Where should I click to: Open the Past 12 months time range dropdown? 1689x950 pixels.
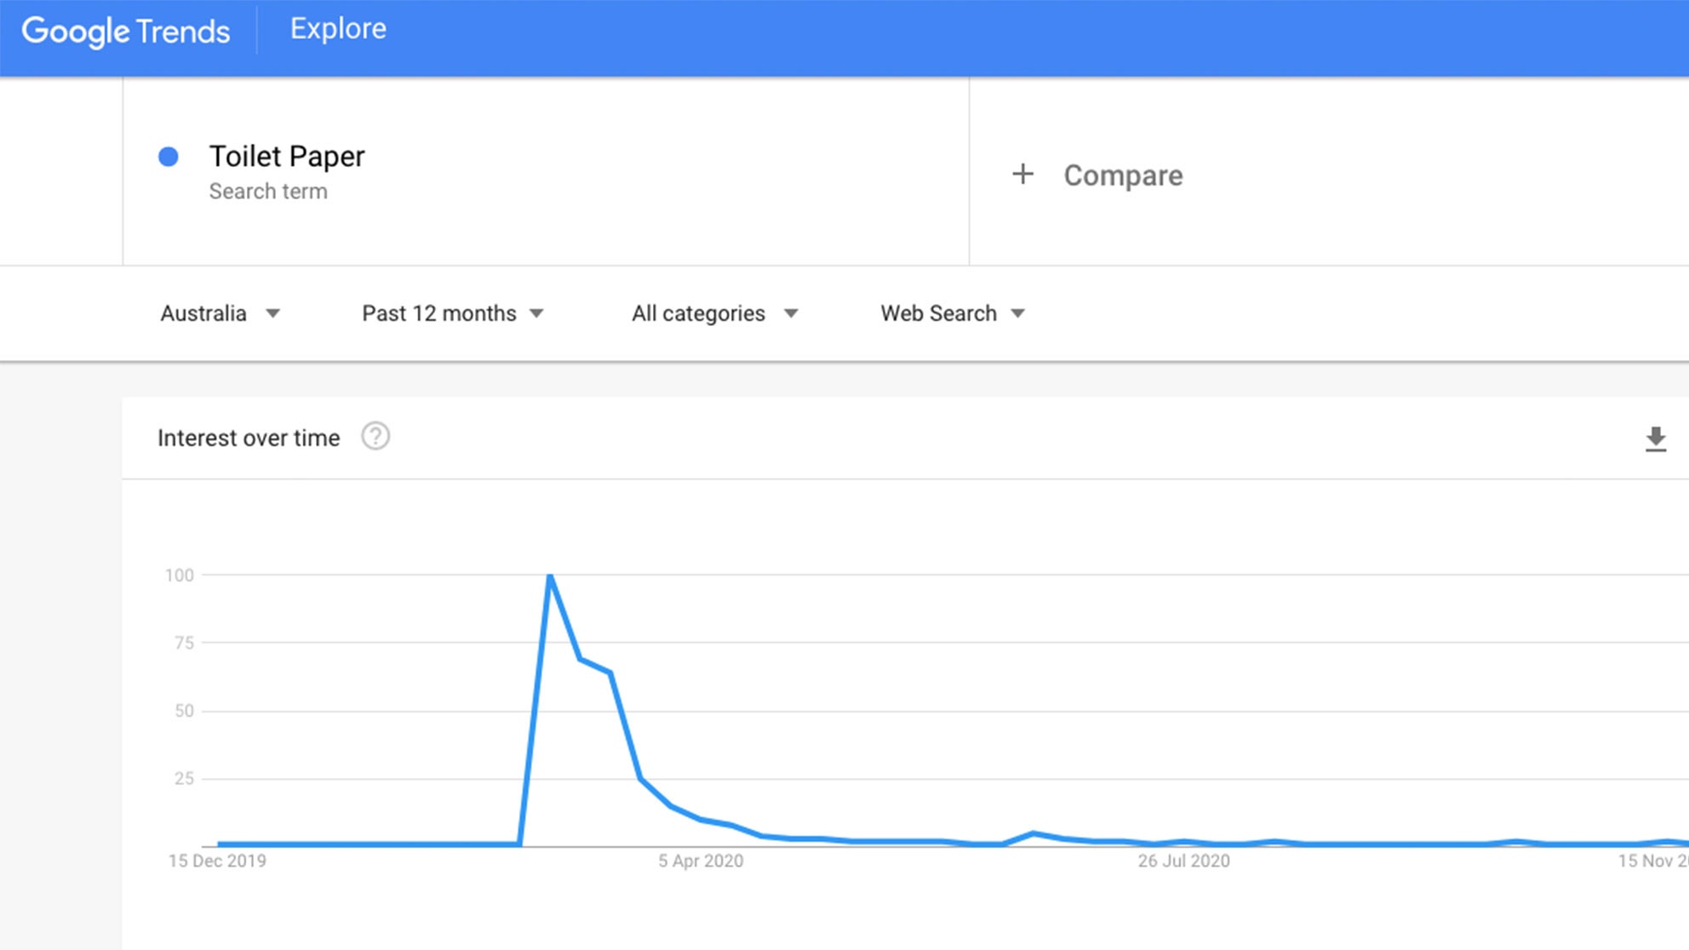tap(453, 313)
